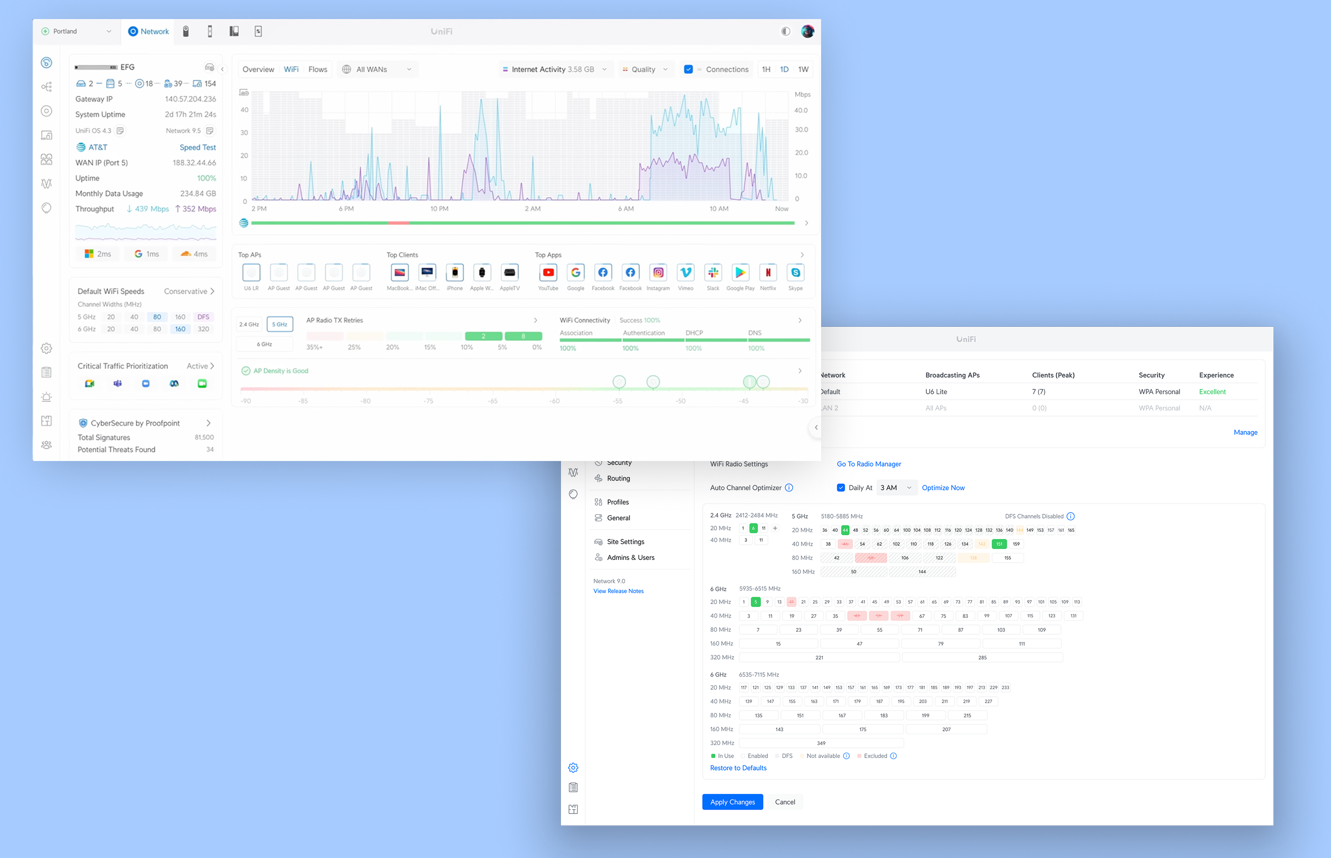Screen dimensions: 1331x858
Task: Click the settings gear in the dashboard sidebar
Action: [47, 348]
